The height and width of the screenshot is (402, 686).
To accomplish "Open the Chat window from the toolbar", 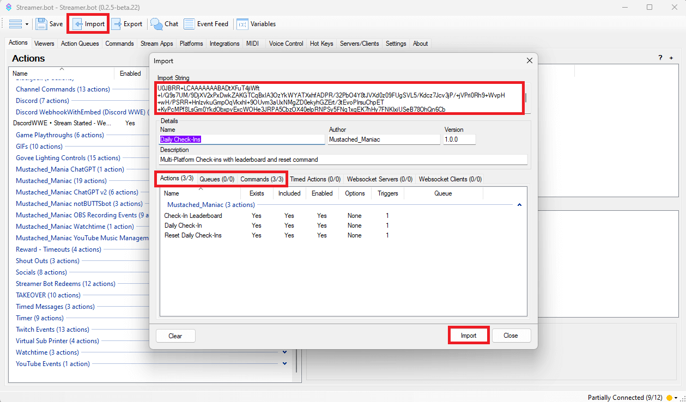I will (x=157, y=24).
